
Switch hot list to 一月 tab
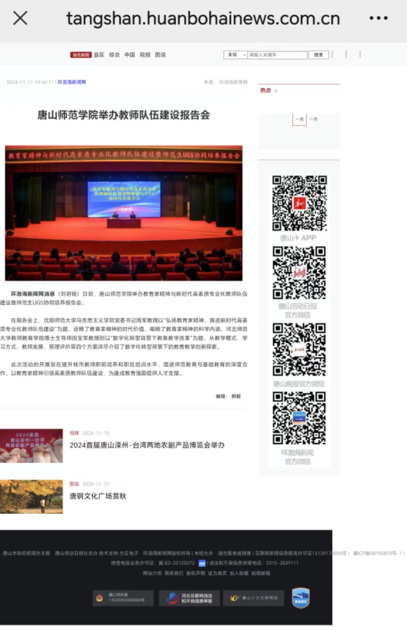(313, 119)
